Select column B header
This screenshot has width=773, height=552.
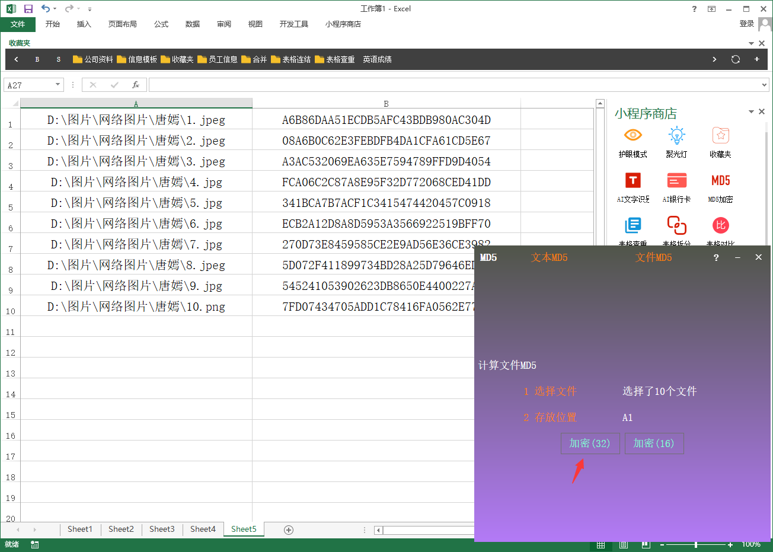click(x=386, y=103)
